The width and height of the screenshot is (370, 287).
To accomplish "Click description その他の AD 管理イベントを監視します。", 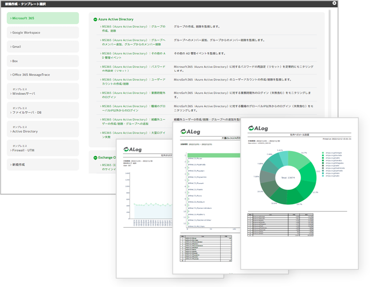I will [x=200, y=53].
